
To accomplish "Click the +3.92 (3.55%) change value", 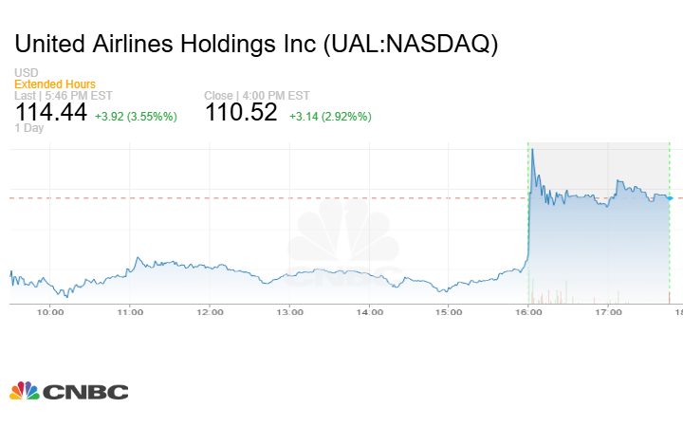I will 136,116.
